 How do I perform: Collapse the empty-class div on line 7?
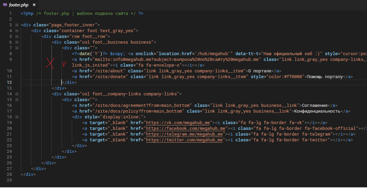[17, 48]
